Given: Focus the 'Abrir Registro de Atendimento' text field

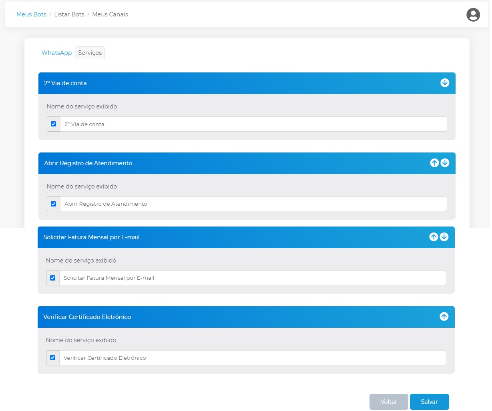Looking at the screenshot, I should (x=253, y=204).
